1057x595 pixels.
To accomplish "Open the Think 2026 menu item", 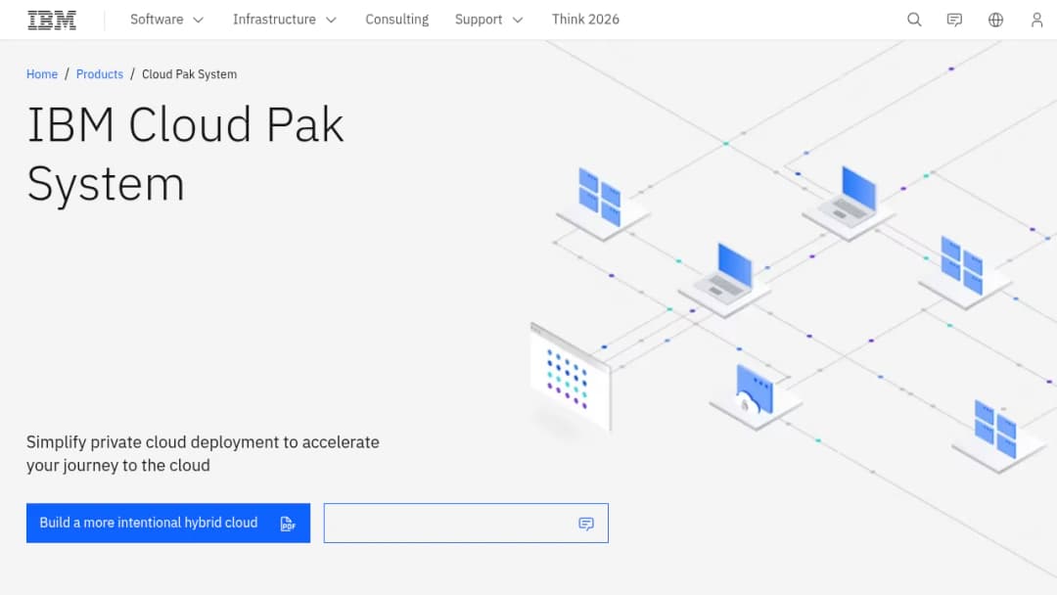I will tap(585, 20).
